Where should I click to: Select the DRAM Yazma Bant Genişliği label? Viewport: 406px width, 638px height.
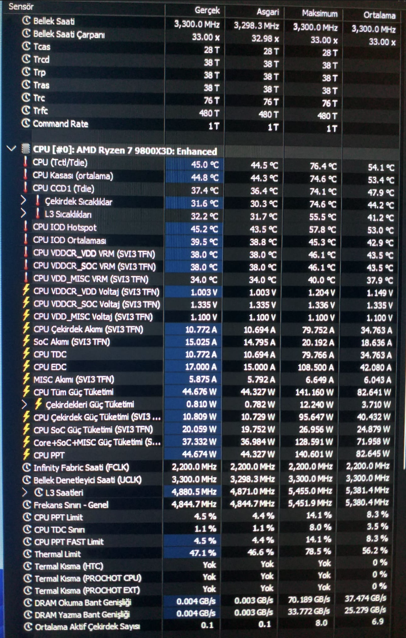pos(82,615)
